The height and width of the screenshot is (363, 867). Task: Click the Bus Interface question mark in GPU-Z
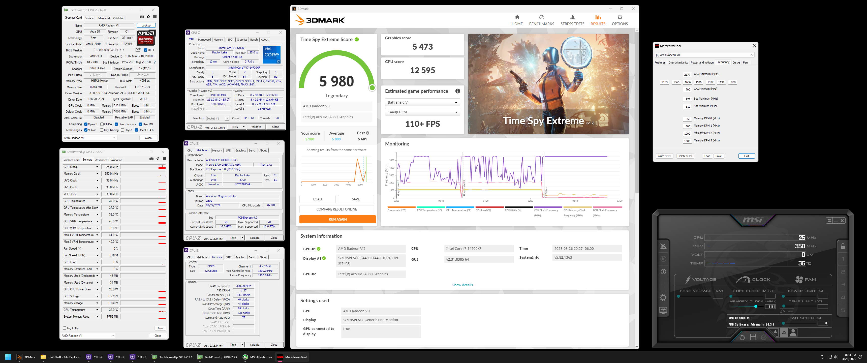click(154, 62)
